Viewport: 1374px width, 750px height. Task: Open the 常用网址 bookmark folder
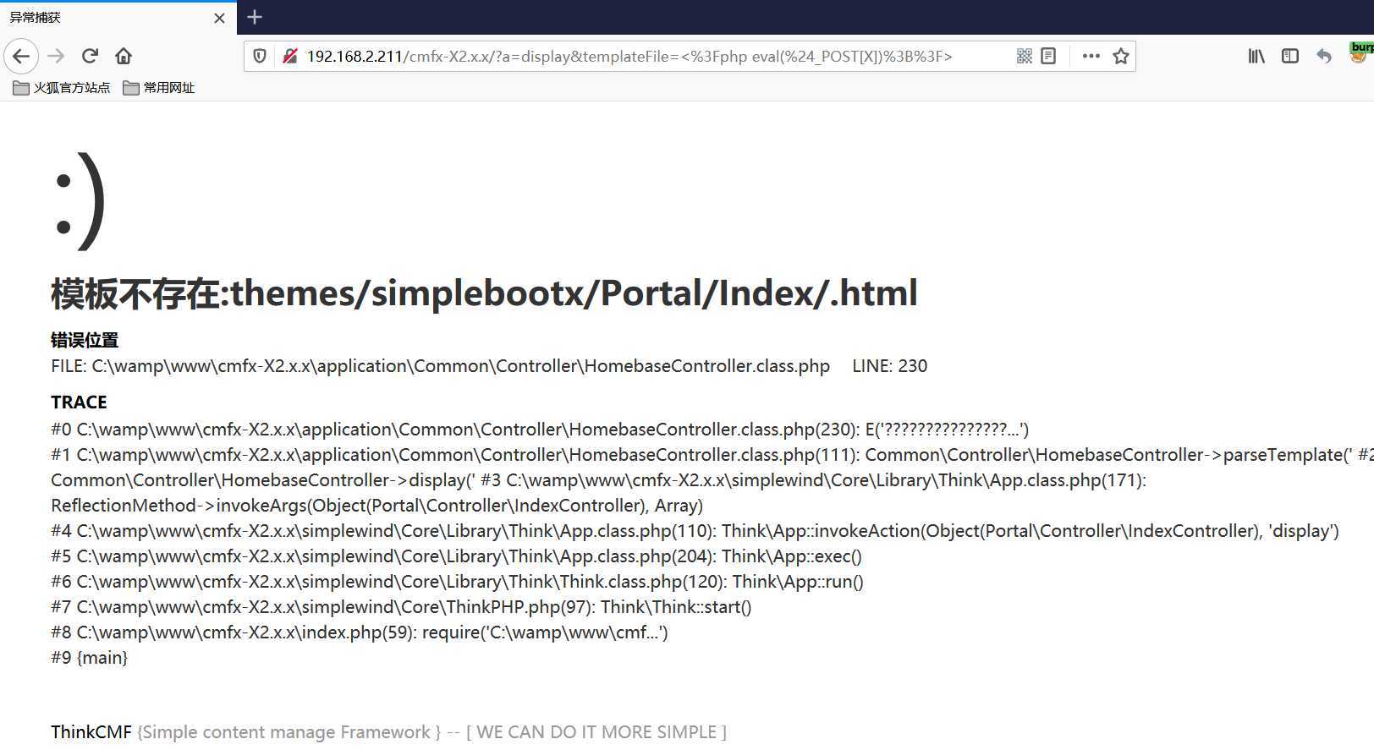(159, 88)
